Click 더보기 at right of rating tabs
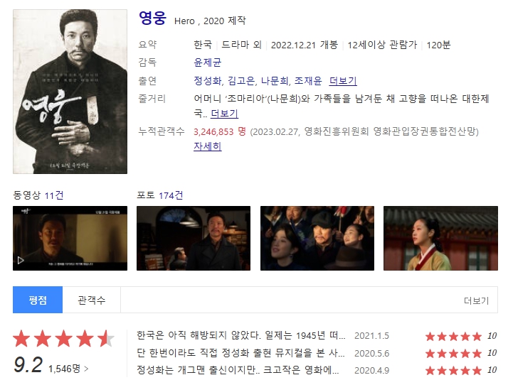 (x=476, y=300)
